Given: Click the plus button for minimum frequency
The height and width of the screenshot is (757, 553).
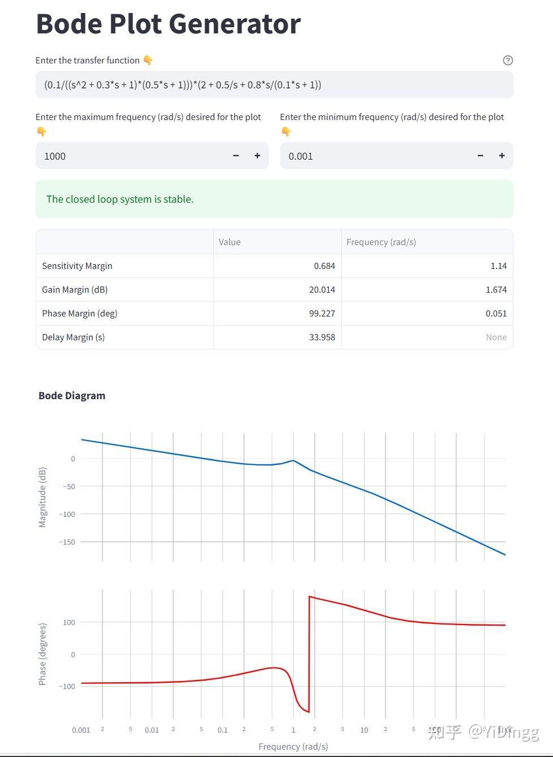Looking at the screenshot, I should pos(501,156).
